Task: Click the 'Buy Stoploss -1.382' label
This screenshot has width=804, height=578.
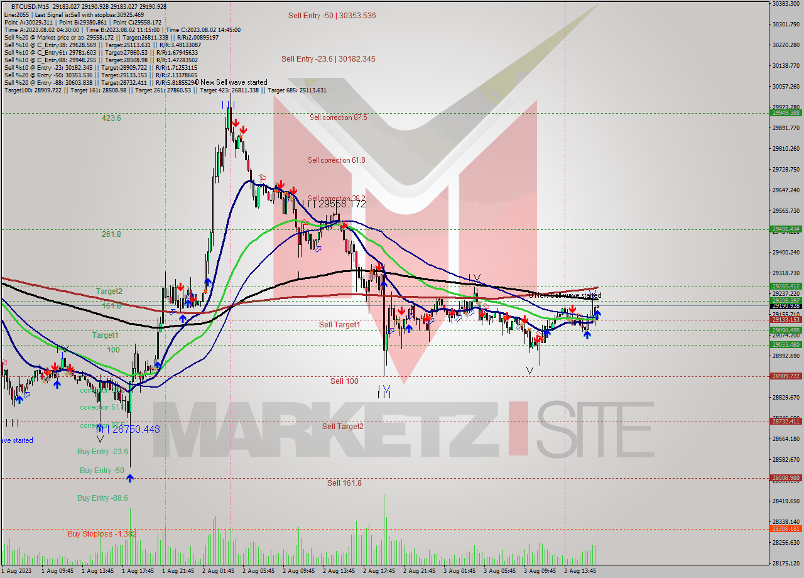Action: coord(102,533)
